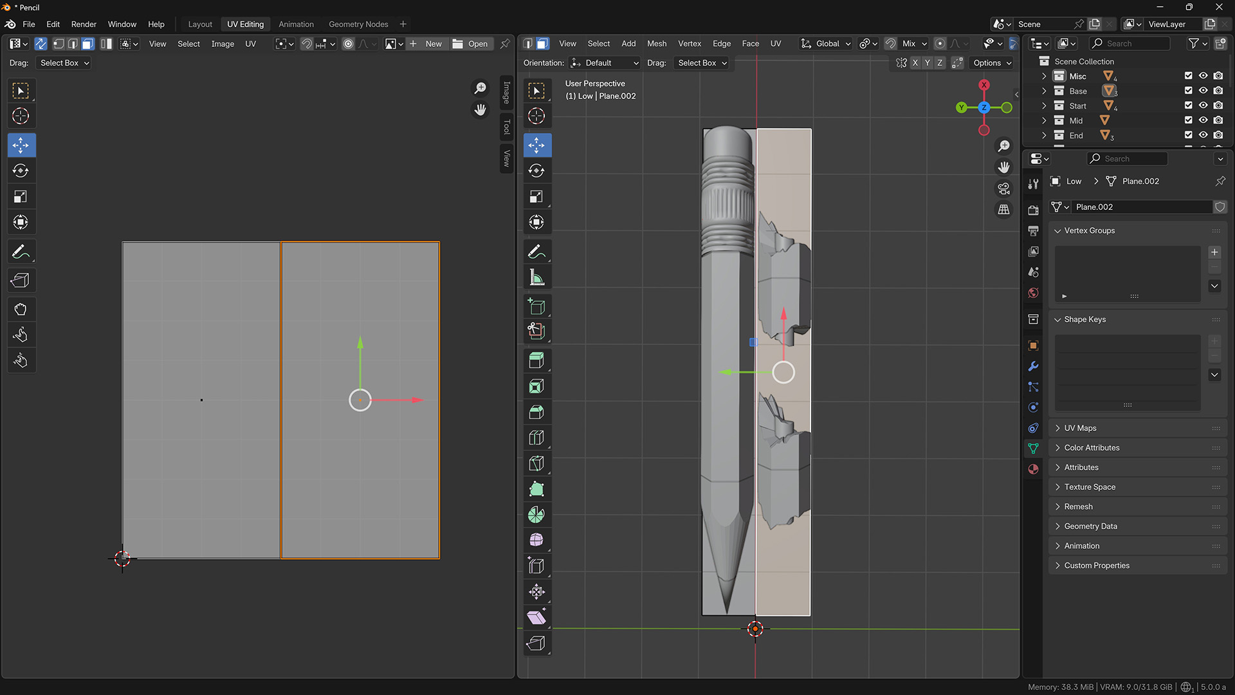
Task: Activate the Measure tool
Action: (x=536, y=278)
